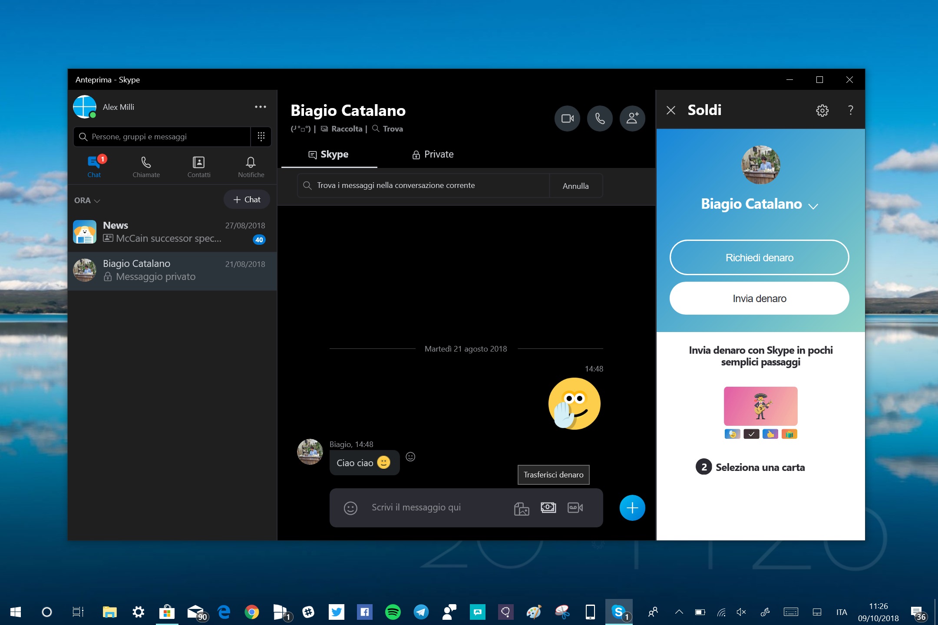Click the blue plus add-ins button

pos(632,508)
